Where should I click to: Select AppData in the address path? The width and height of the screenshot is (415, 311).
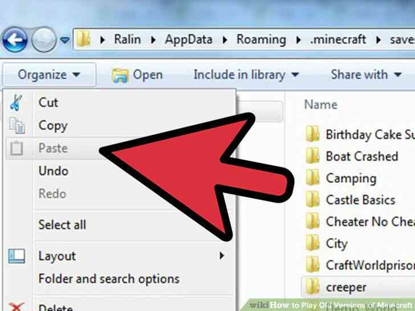click(189, 39)
